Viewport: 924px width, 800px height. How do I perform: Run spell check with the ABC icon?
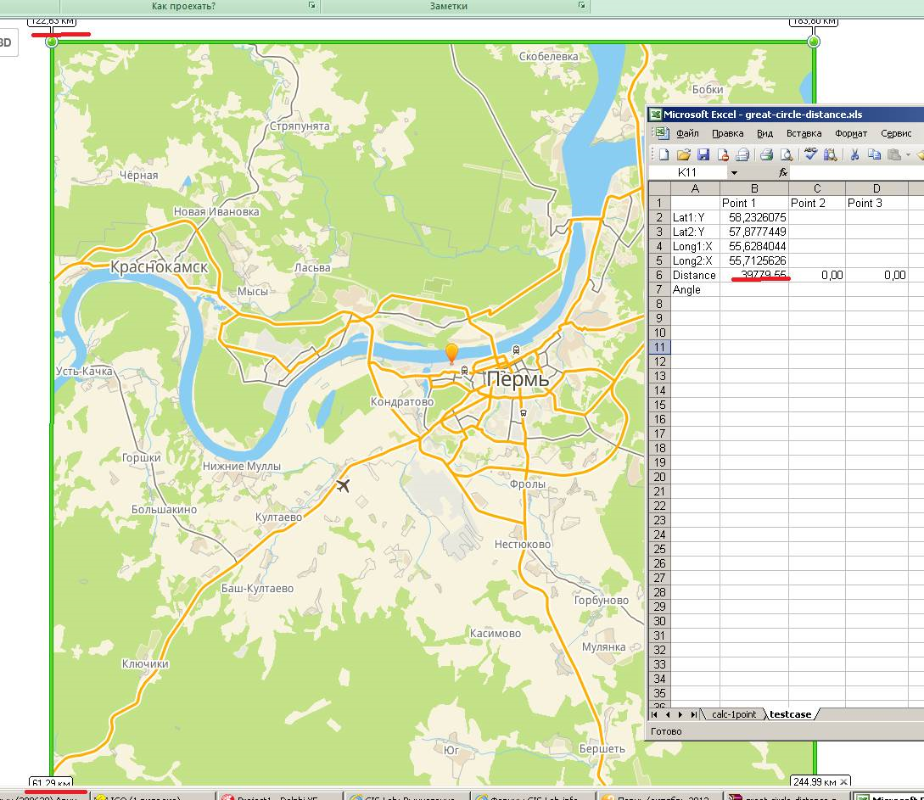click(x=810, y=154)
